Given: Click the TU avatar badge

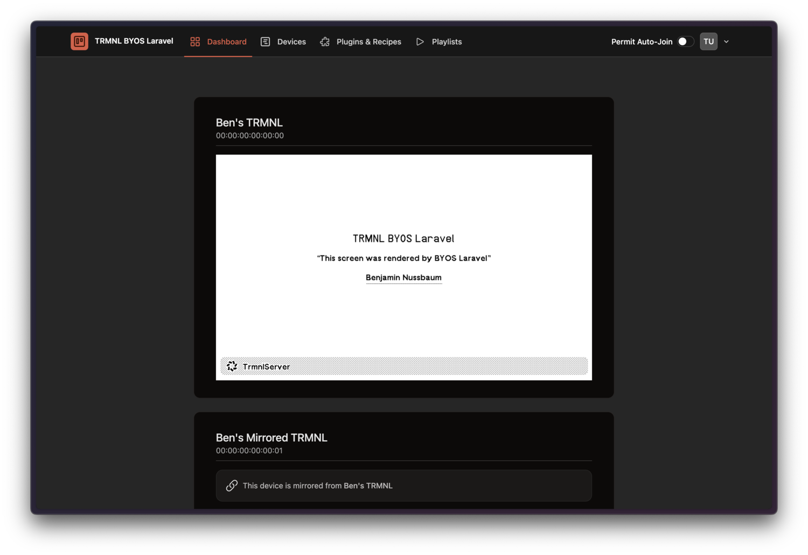Looking at the screenshot, I should [708, 41].
